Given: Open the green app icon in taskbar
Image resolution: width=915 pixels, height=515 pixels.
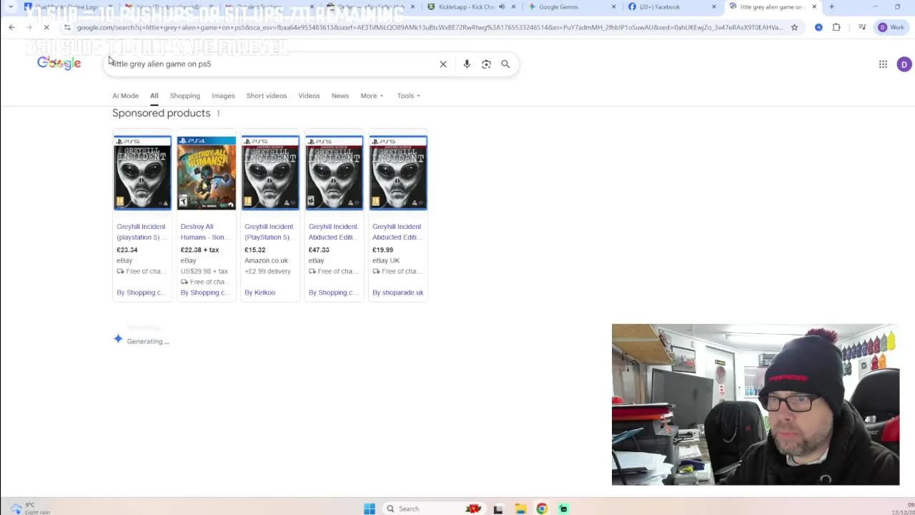Looking at the screenshot, I should click(563, 509).
